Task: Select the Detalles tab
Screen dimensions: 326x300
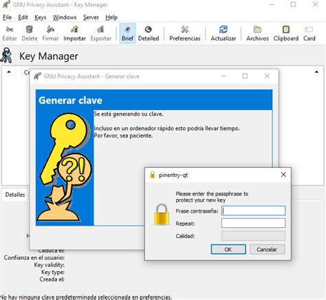Action: click(x=15, y=195)
